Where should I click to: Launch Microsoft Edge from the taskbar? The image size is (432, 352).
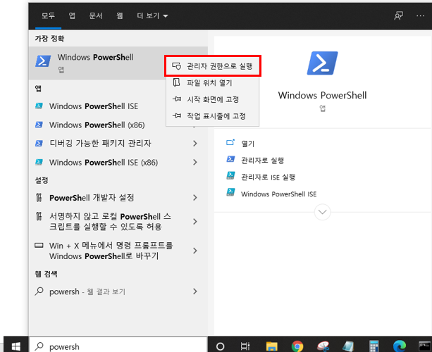pyautogui.click(x=399, y=346)
